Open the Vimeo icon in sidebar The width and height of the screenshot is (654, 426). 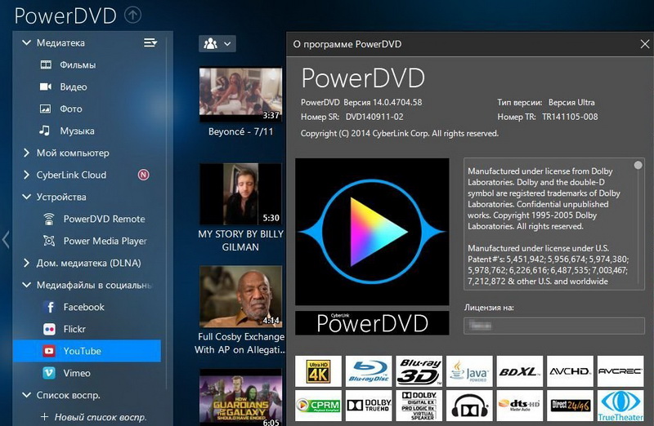pos(49,373)
